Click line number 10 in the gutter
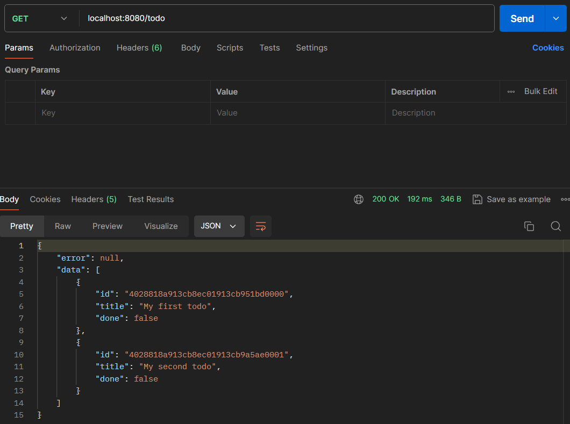This screenshot has width=570, height=424. coord(19,355)
